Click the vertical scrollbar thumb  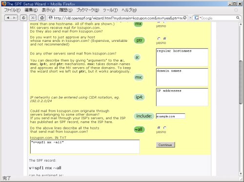point(241,82)
